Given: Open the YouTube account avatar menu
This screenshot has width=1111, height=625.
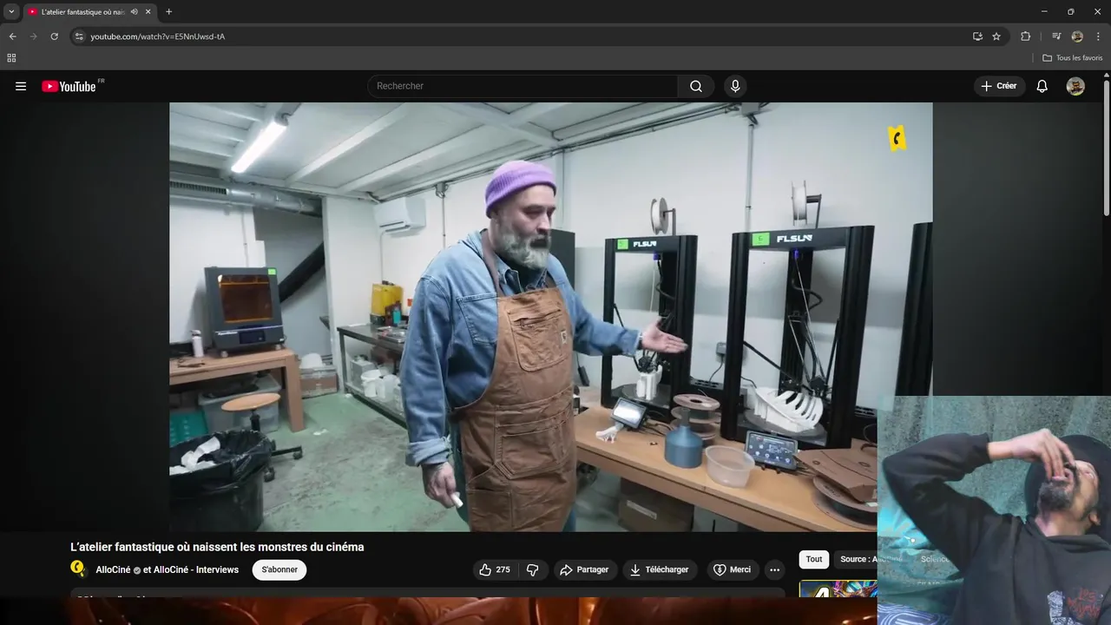Looking at the screenshot, I should coord(1075,86).
